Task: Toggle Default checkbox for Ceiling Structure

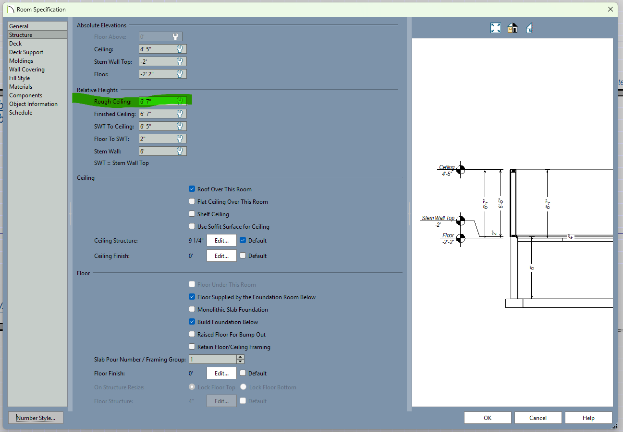Action: (243, 240)
